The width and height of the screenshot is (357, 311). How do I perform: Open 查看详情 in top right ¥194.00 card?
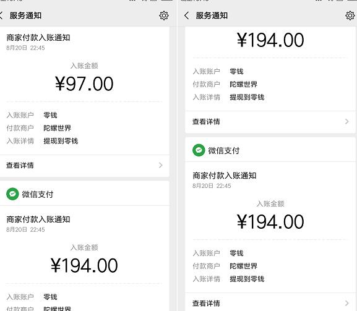pos(206,121)
